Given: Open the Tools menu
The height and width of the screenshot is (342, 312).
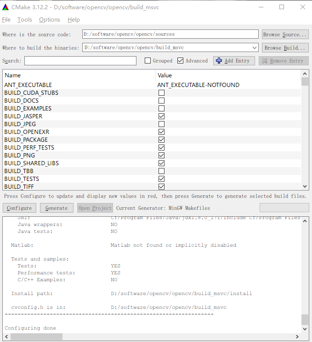Looking at the screenshot, I should click(25, 20).
